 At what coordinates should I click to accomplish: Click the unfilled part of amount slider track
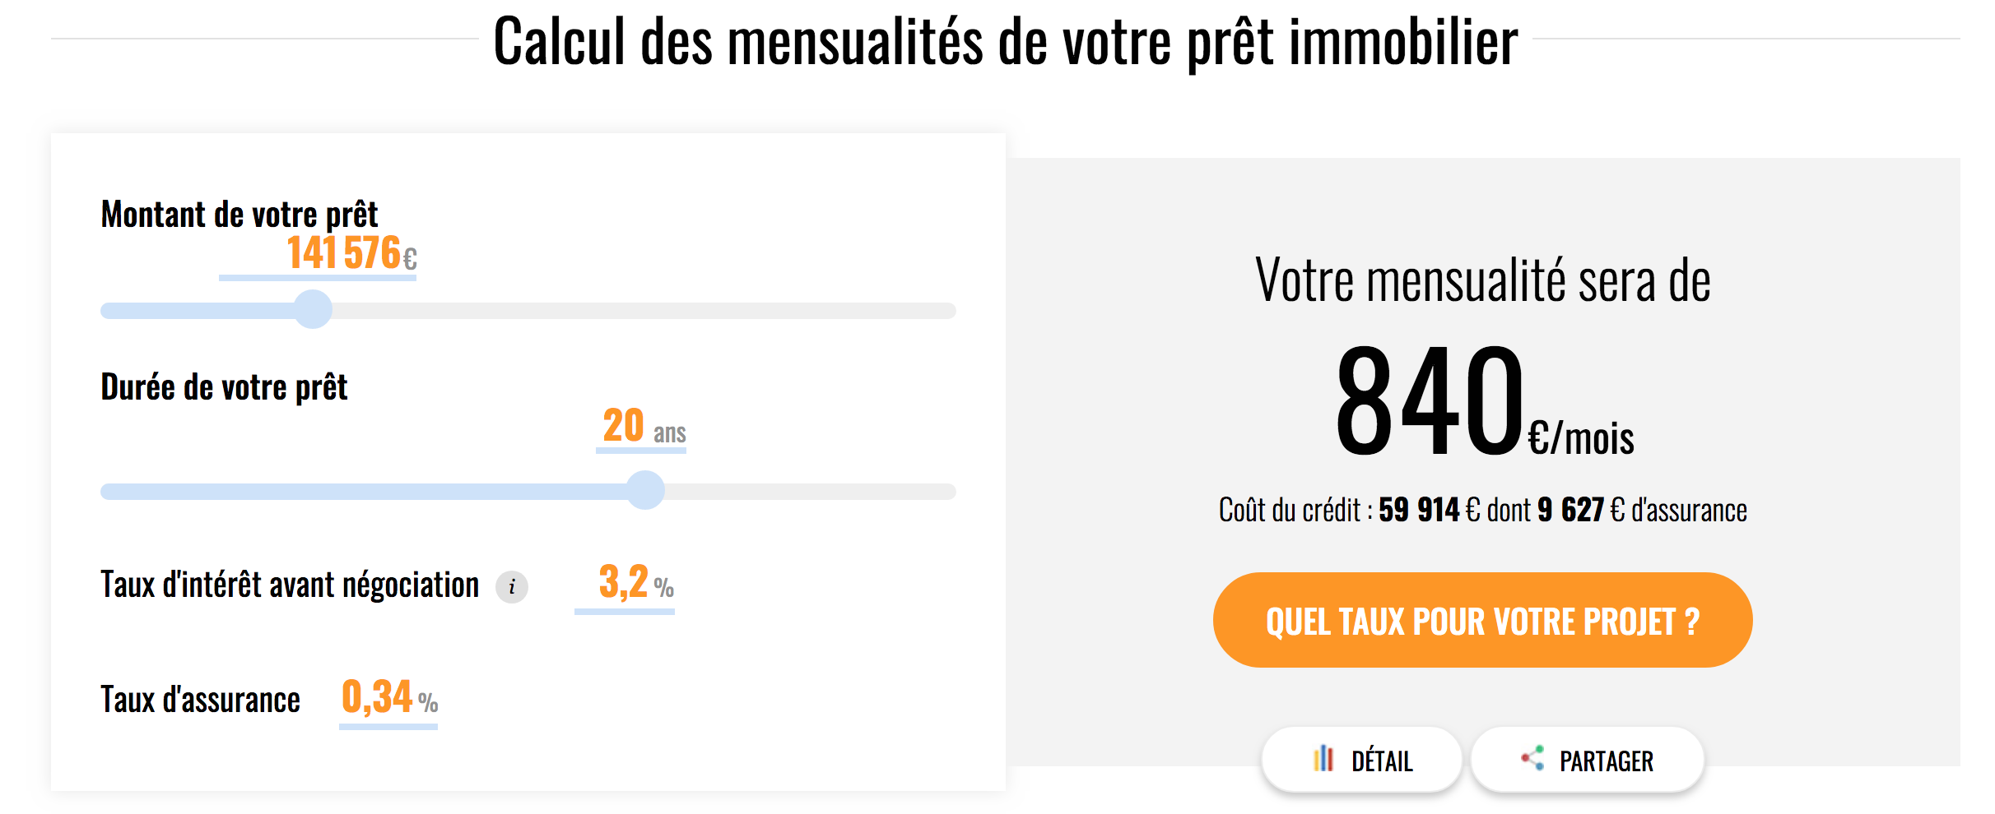[x=644, y=311]
